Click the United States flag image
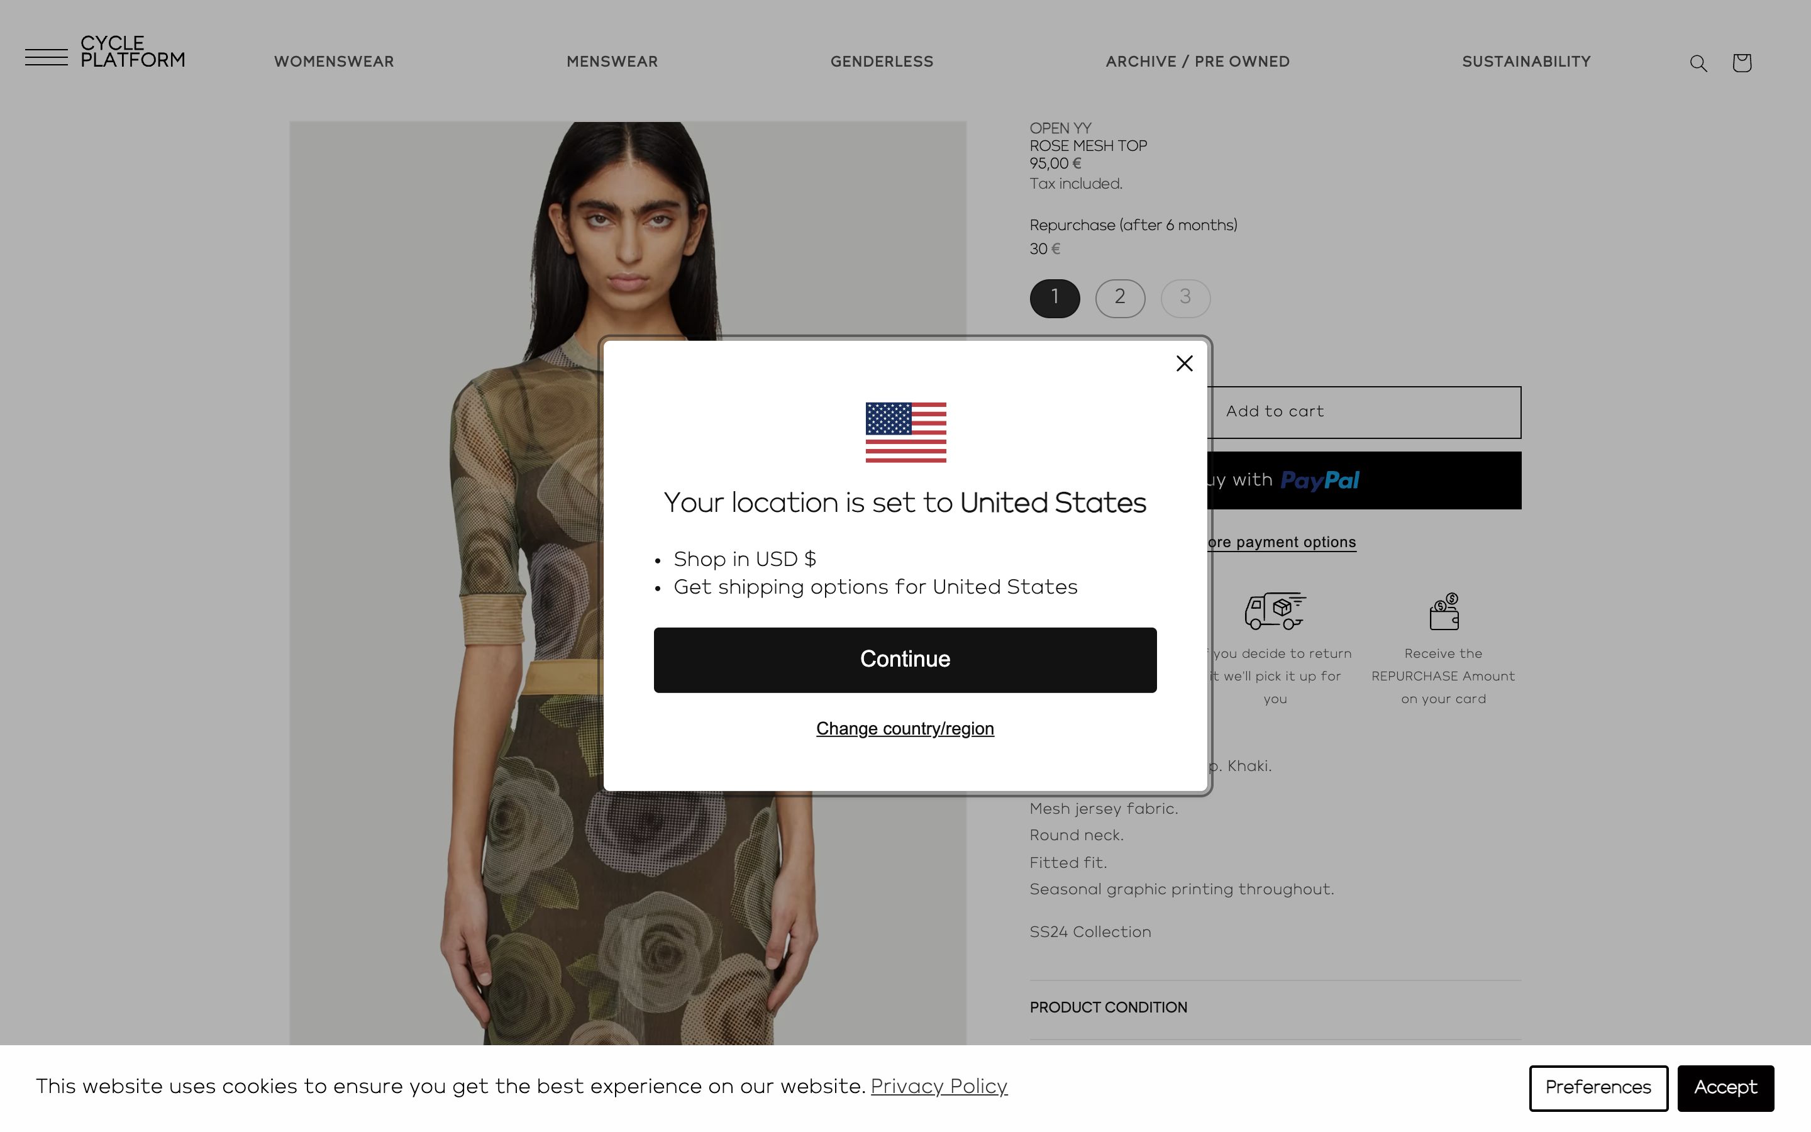This screenshot has width=1811, height=1132. coord(906,433)
